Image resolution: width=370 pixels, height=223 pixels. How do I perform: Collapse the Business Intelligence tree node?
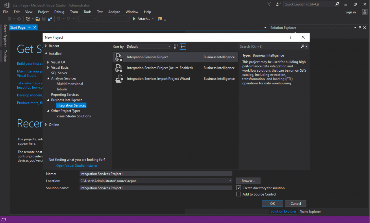[x=48, y=100]
